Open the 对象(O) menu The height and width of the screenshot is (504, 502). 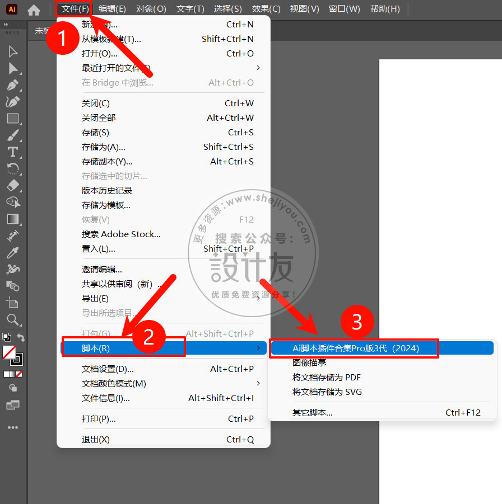tap(151, 9)
